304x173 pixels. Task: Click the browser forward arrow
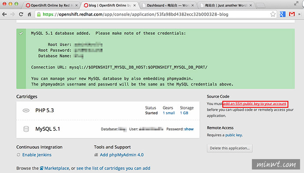tap(13, 14)
